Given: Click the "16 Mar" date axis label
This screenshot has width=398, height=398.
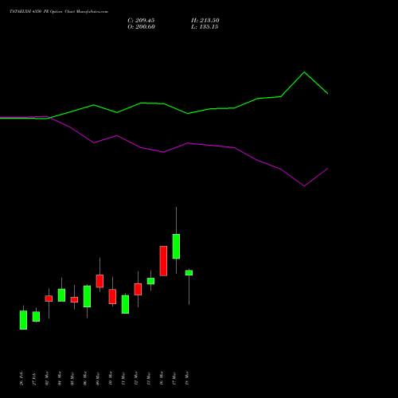Looking at the screenshot, I should 162,378.
